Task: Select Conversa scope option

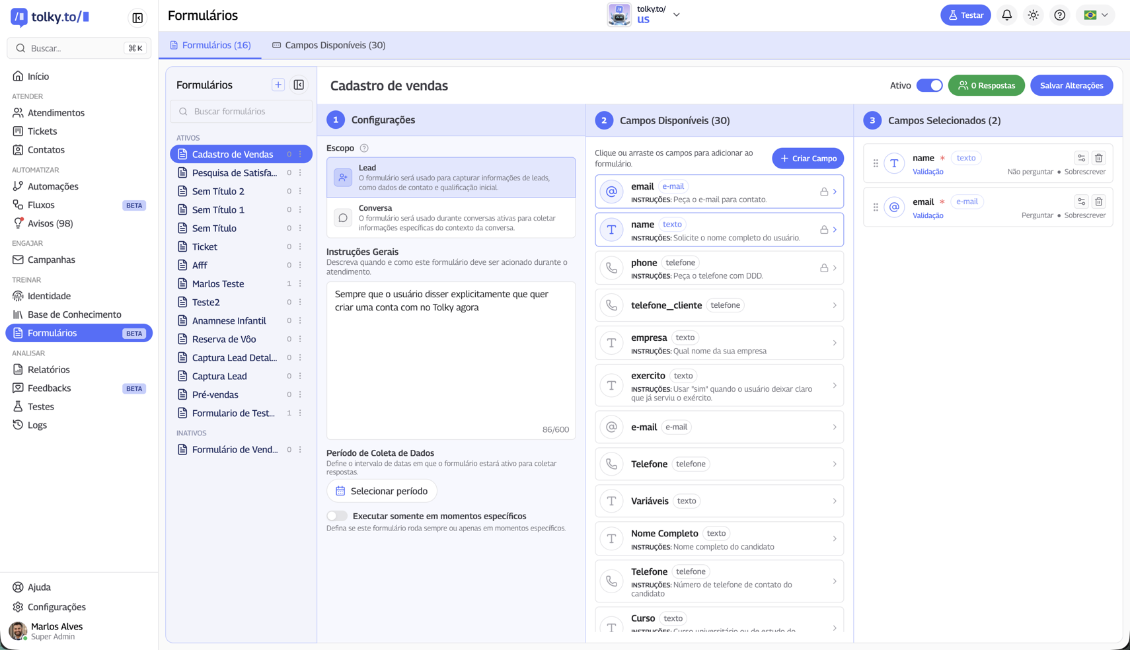Action: 451,217
